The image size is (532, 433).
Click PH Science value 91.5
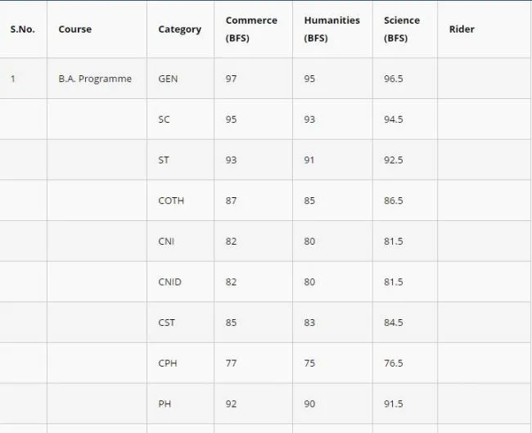[x=394, y=404]
